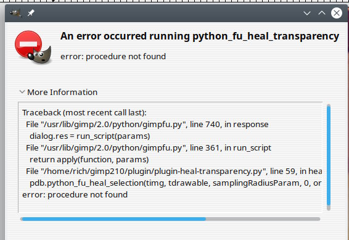Select the gimpfu.py line 740 entry
The height and width of the screenshot is (240, 349).
(147, 125)
